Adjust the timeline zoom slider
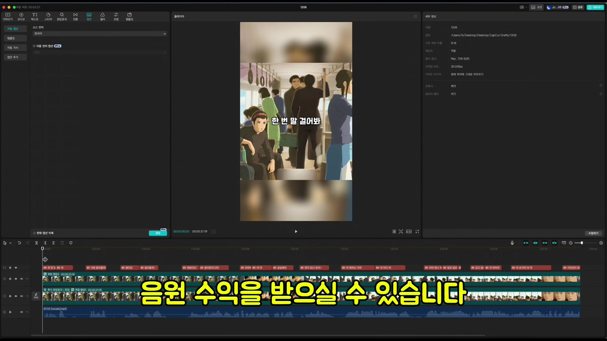This screenshot has width=607, height=341. pos(582,243)
